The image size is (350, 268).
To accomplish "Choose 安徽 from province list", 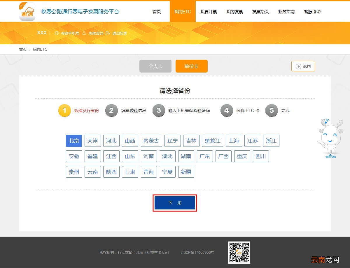I will [74, 156].
